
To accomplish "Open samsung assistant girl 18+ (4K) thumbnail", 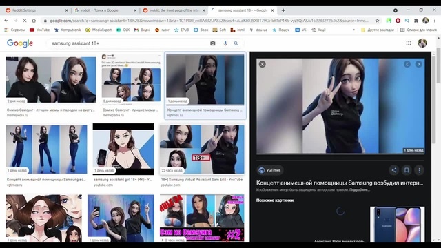I will coord(123,149).
